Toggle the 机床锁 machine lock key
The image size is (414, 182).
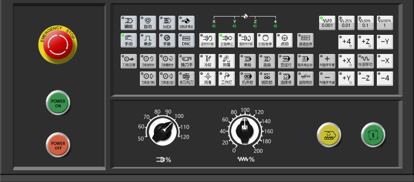coord(247,78)
